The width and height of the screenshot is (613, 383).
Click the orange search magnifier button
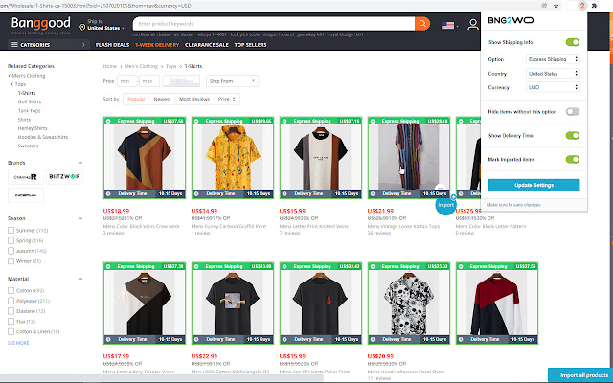pyautogui.click(x=422, y=23)
